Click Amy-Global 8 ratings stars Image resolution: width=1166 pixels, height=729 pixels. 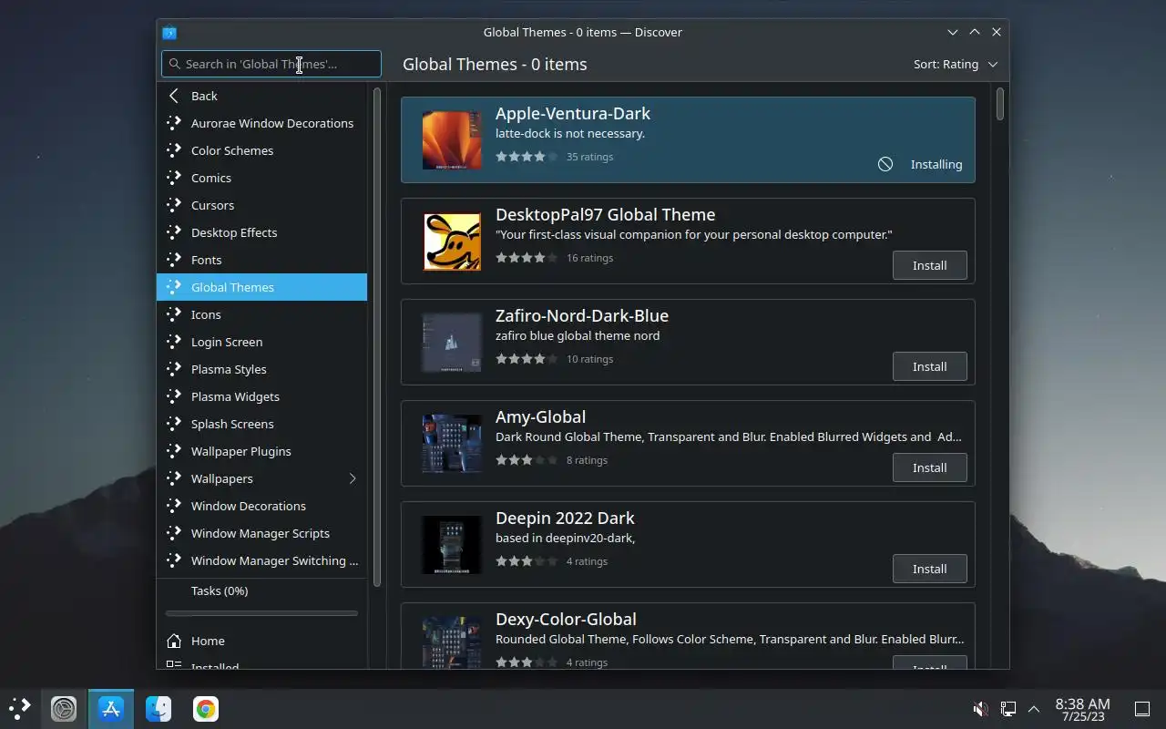click(x=527, y=460)
